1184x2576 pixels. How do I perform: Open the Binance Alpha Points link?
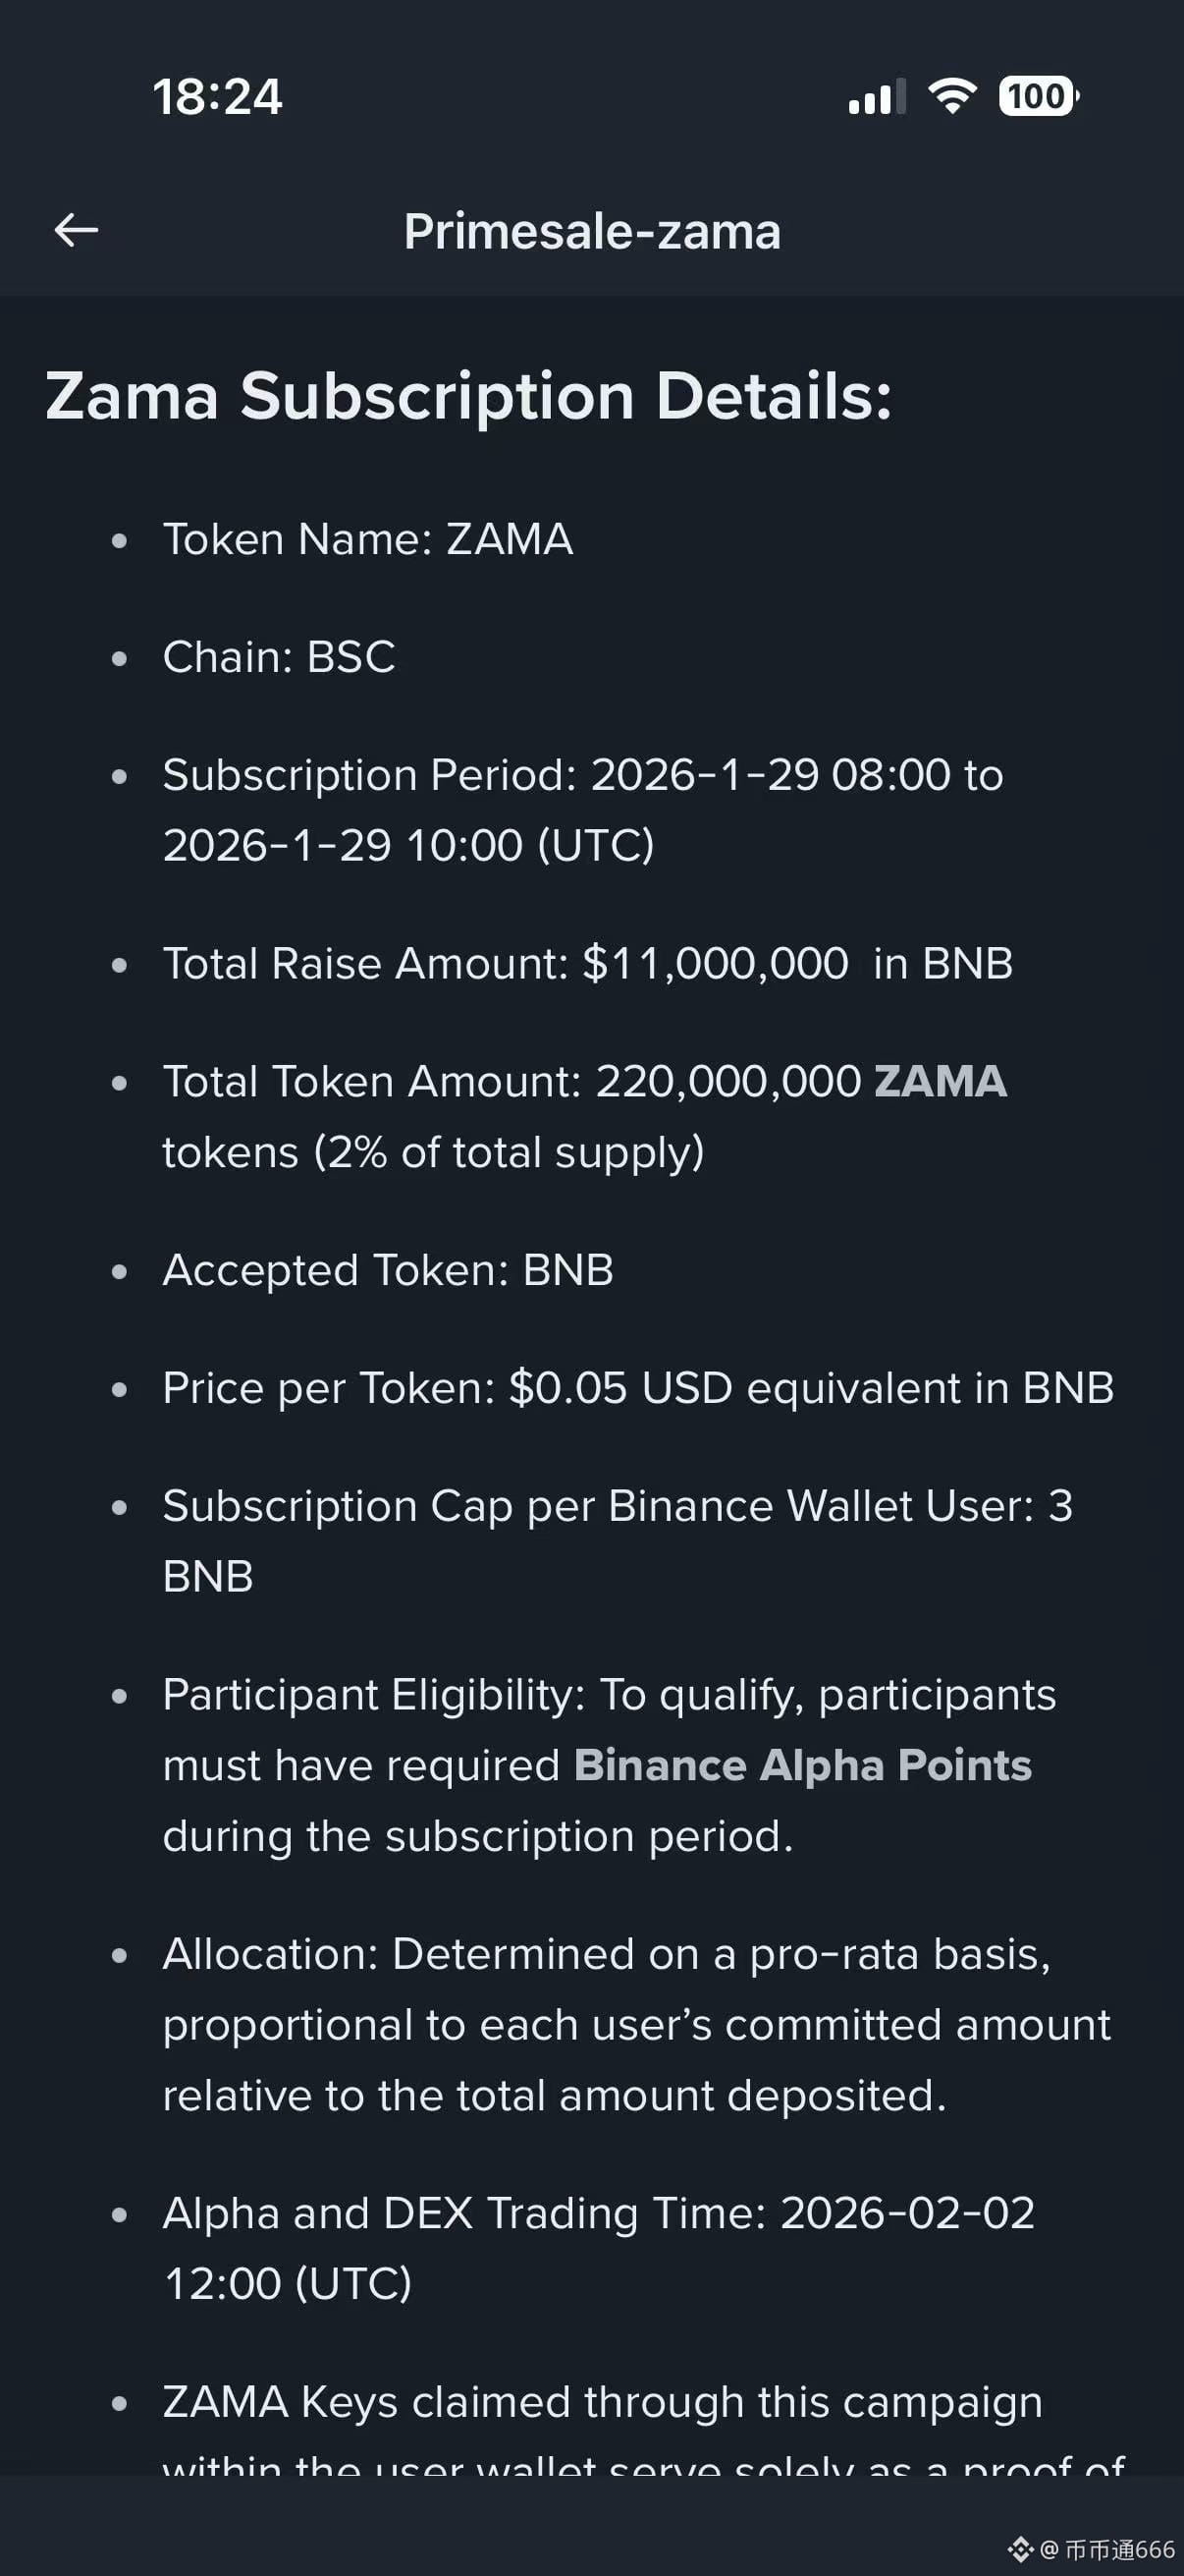(x=802, y=1765)
